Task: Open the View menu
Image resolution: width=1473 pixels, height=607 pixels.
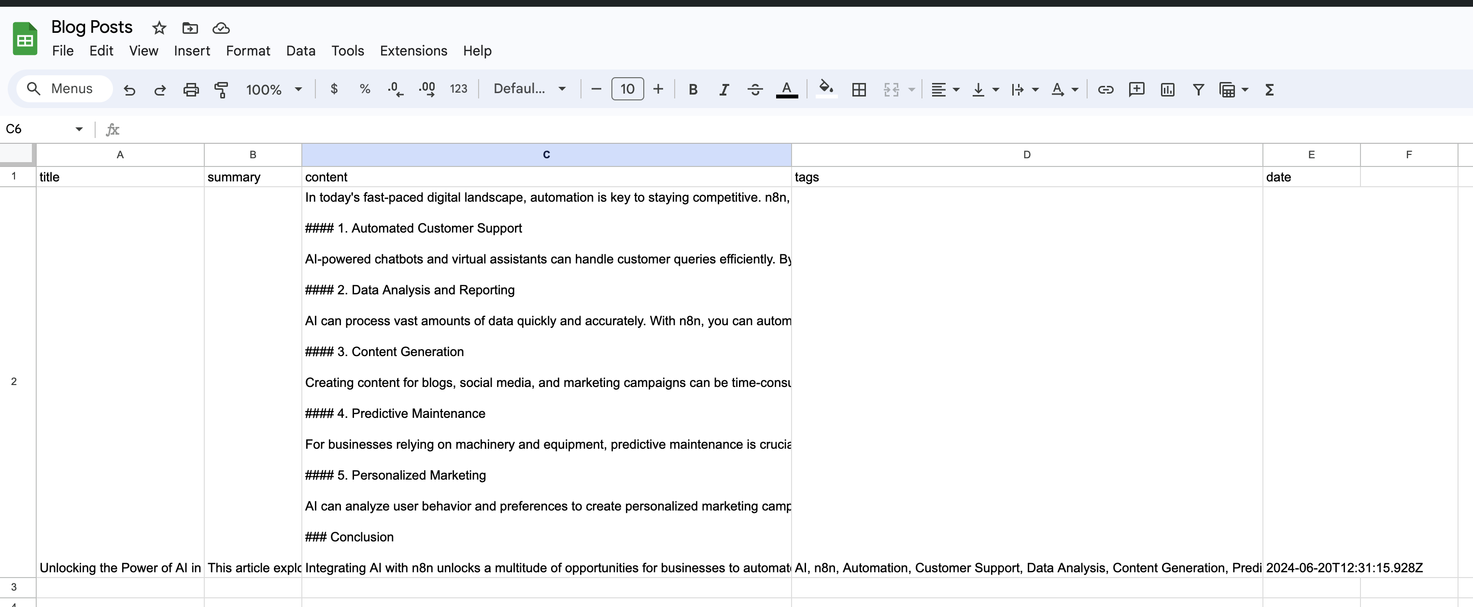Action: coord(143,51)
